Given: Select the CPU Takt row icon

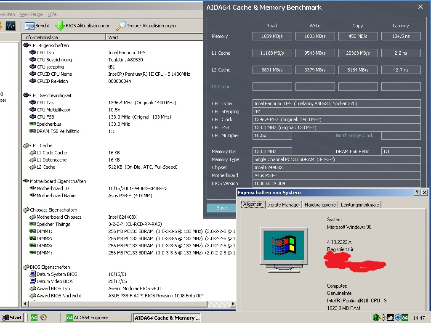Looking at the screenshot, I should [33, 102].
